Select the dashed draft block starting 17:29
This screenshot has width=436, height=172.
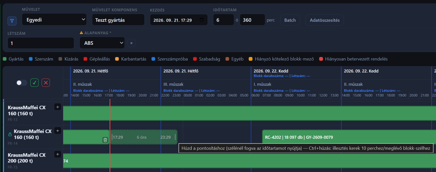coord(144,137)
